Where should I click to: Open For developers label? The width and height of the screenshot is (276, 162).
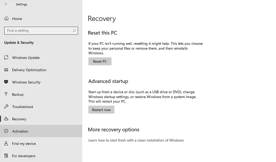[x=23, y=156]
